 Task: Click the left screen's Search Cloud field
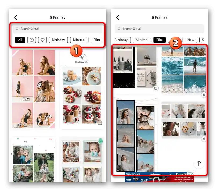(x=57, y=29)
